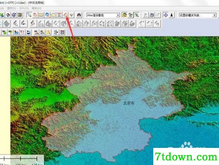The height and width of the screenshot is (165, 219).
Task: Select the red tower View Shed tool
Action: pos(59,15)
